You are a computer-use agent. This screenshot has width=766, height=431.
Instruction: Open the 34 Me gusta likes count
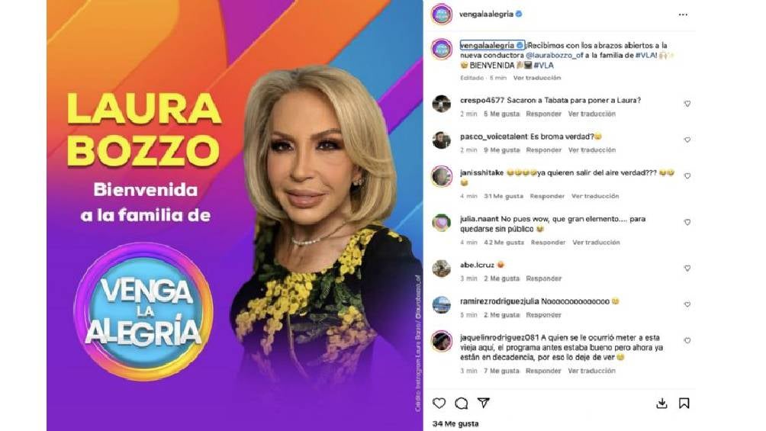point(455,423)
